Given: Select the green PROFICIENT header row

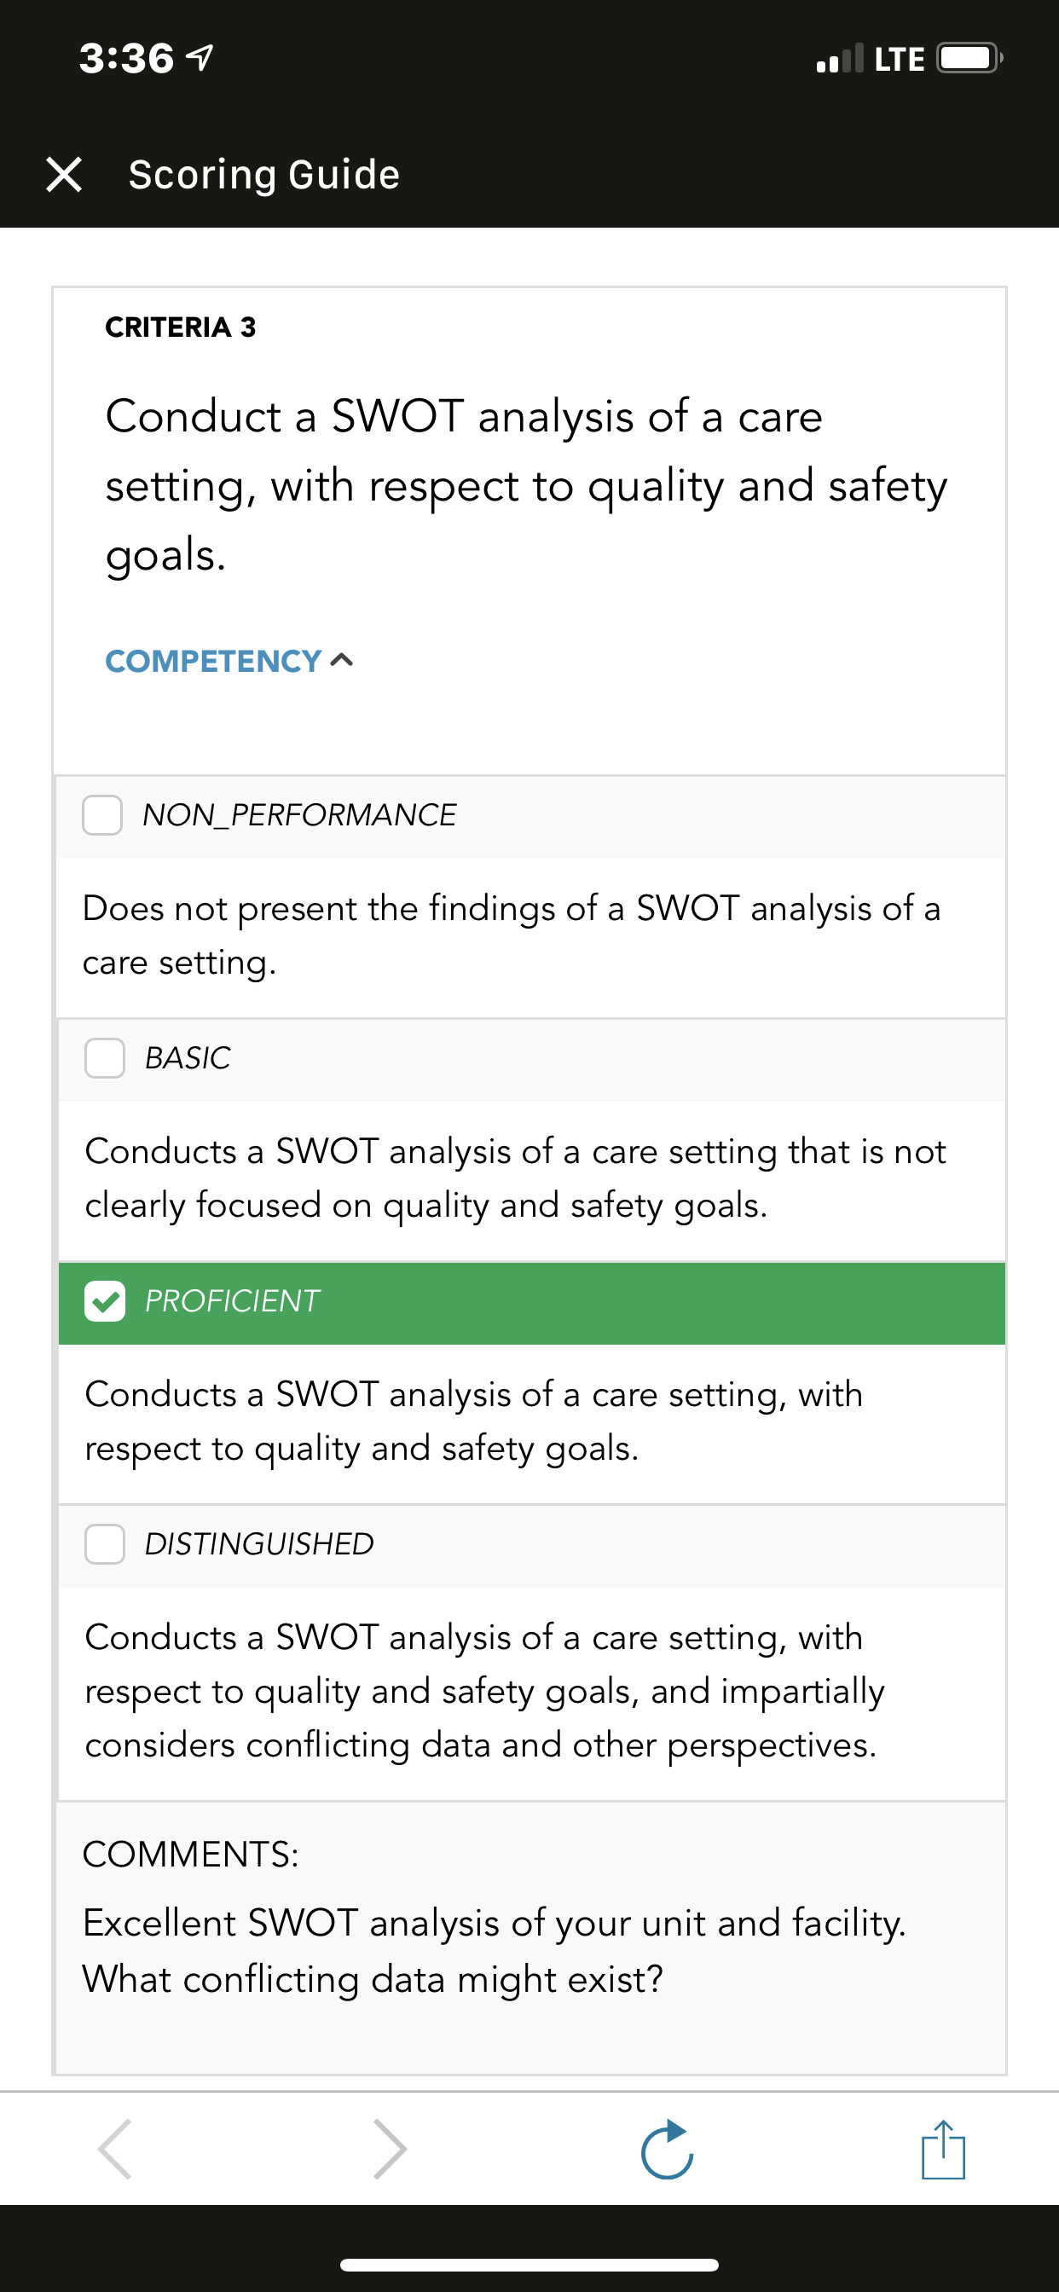Looking at the screenshot, I should tap(532, 1303).
